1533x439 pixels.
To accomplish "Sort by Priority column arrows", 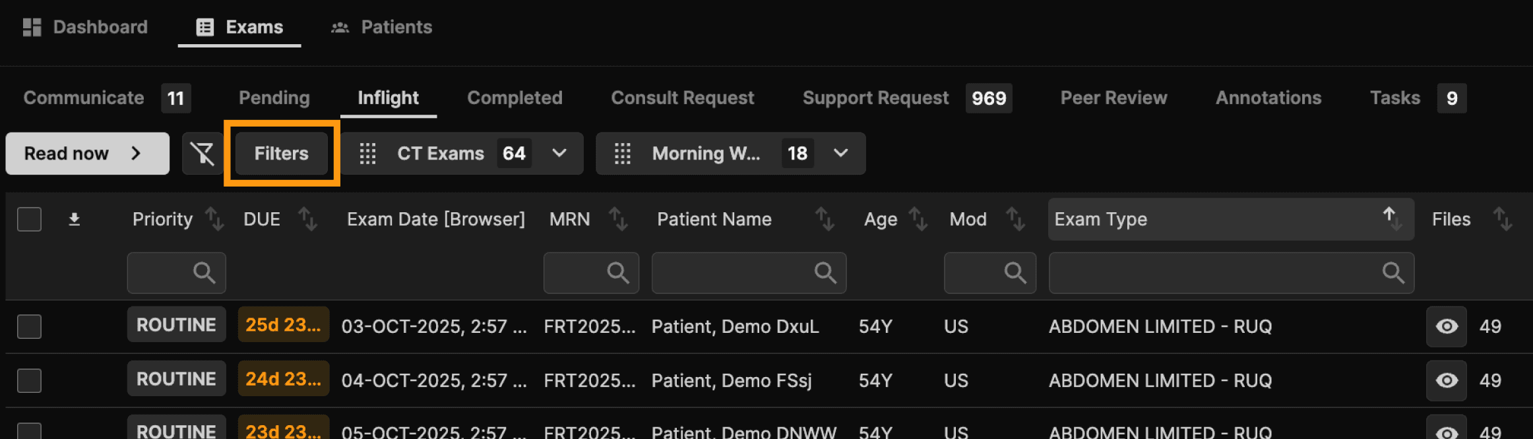I will click(214, 219).
